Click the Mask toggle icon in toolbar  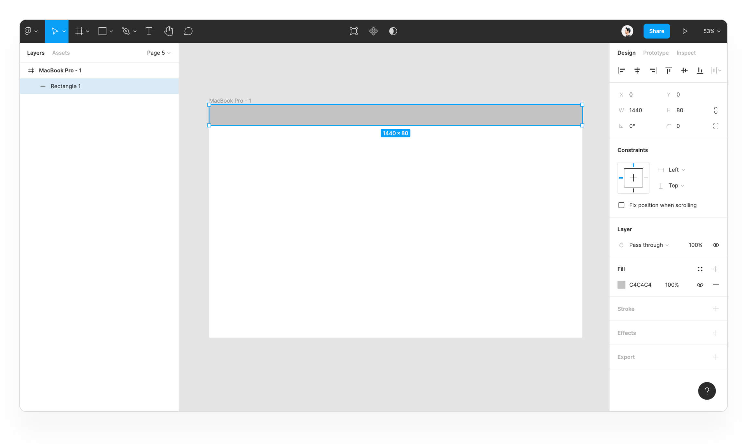tap(393, 31)
